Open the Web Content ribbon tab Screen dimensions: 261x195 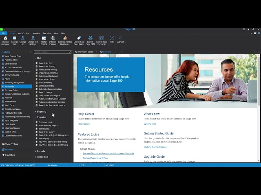[x=24, y=33]
